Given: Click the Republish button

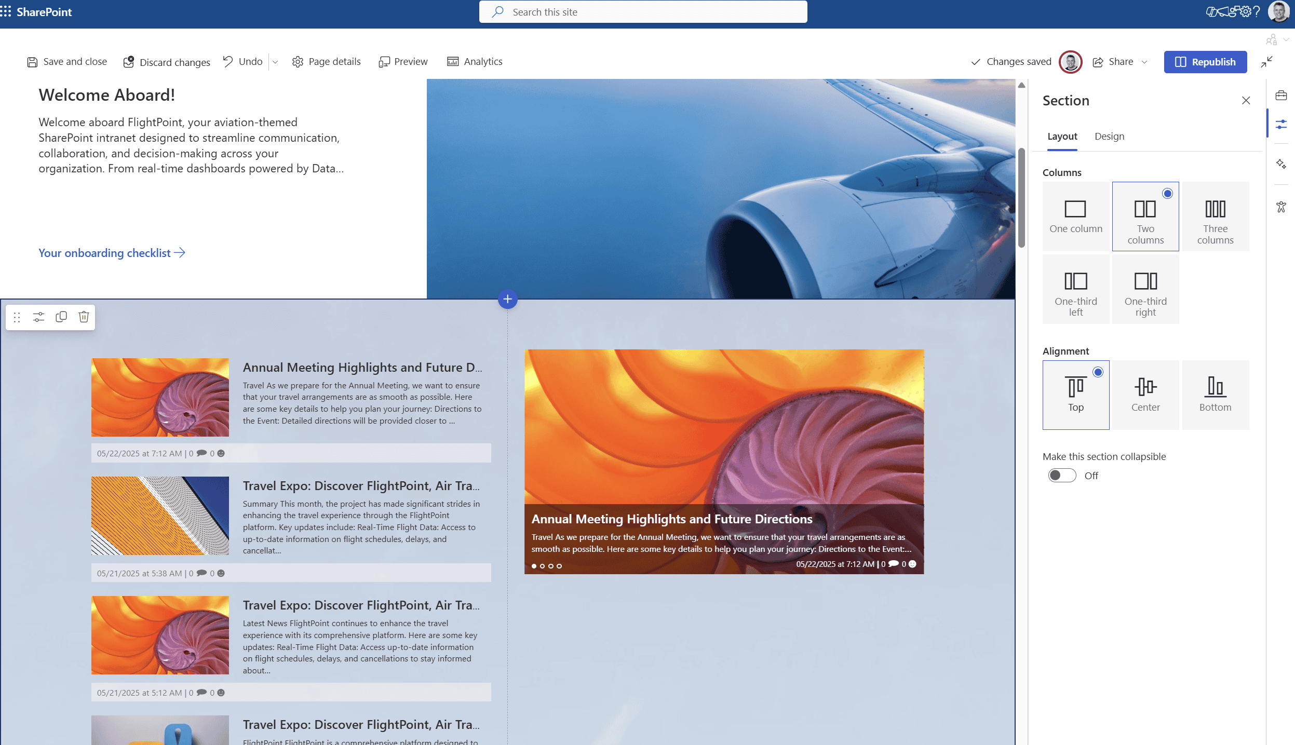Looking at the screenshot, I should [1205, 62].
